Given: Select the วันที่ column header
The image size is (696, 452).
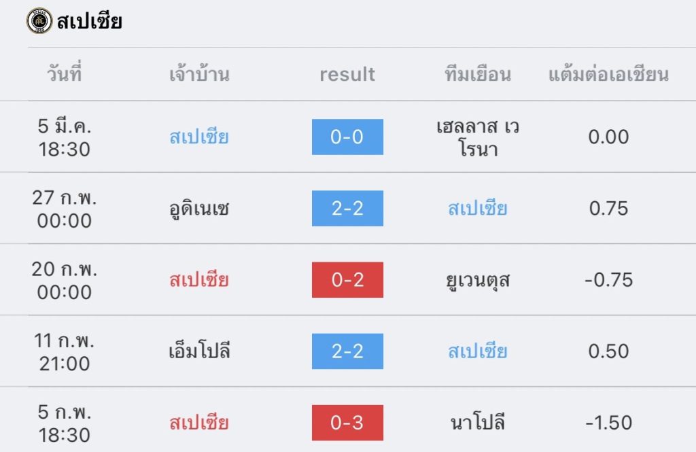Looking at the screenshot, I should tap(65, 73).
